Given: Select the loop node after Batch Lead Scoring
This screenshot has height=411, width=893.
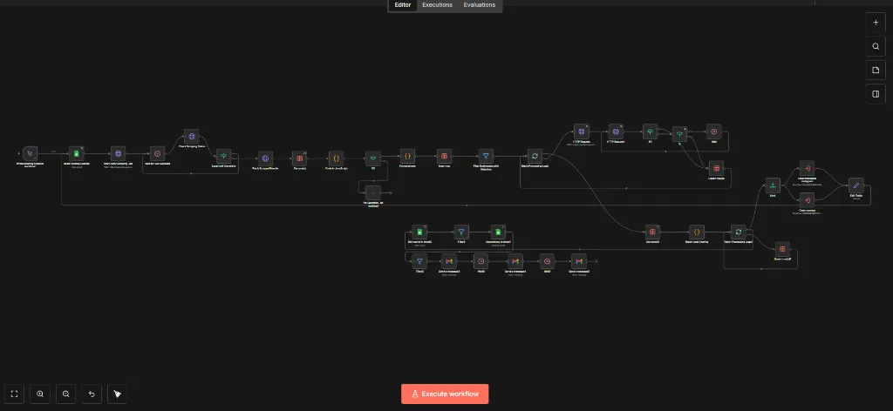Looking at the screenshot, I should [x=738, y=232].
